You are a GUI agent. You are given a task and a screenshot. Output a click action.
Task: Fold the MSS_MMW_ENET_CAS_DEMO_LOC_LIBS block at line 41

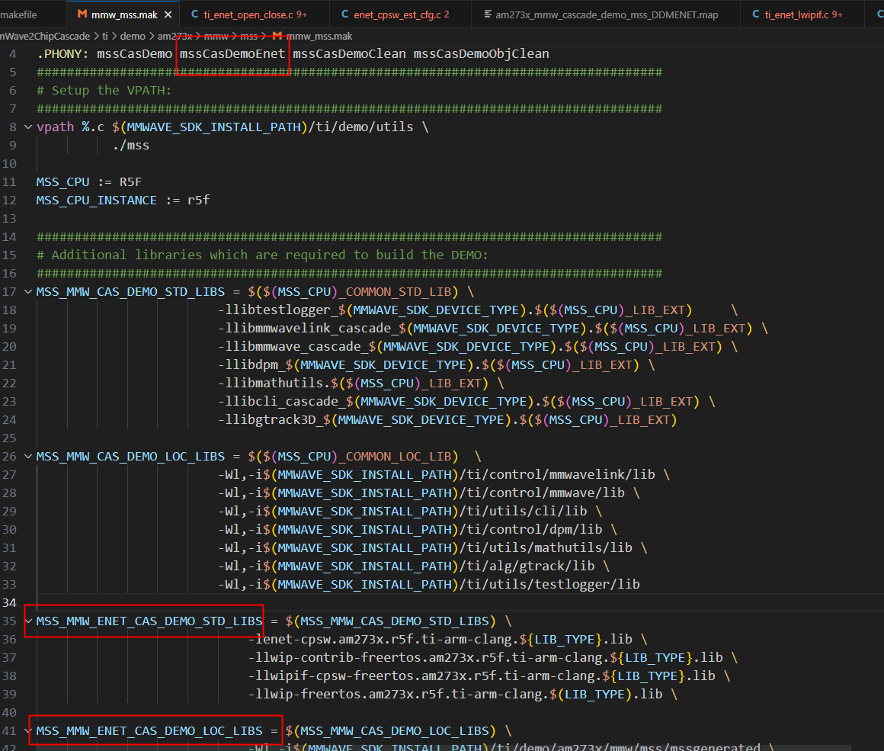29,731
